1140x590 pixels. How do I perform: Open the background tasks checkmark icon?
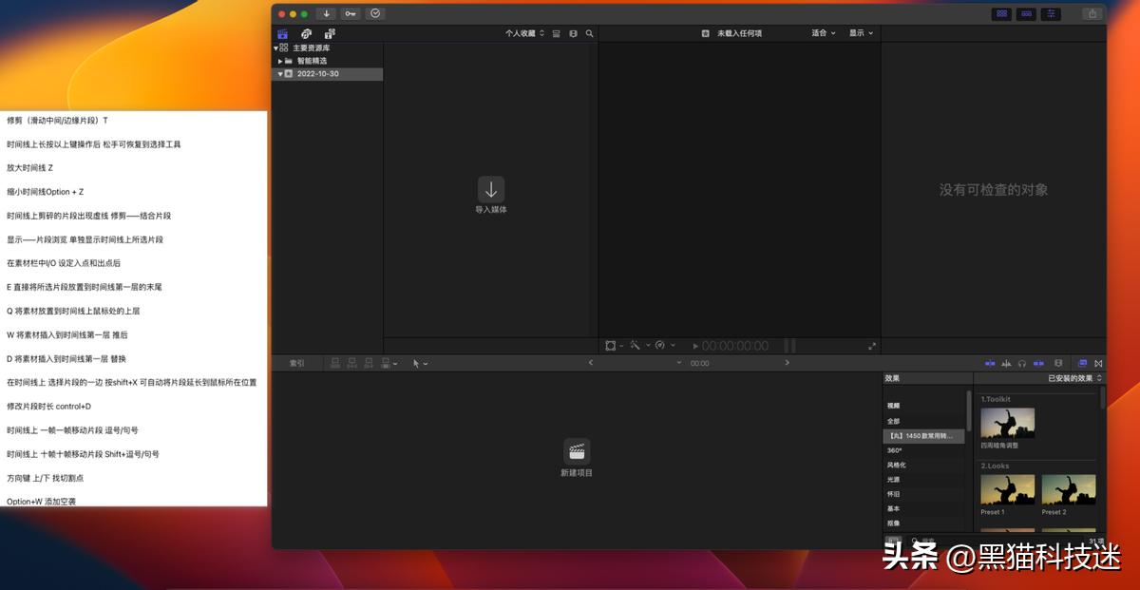tap(375, 13)
